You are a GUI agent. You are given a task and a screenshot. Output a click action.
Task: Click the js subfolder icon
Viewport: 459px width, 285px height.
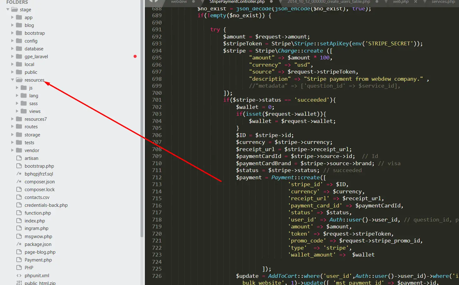coord(24,88)
